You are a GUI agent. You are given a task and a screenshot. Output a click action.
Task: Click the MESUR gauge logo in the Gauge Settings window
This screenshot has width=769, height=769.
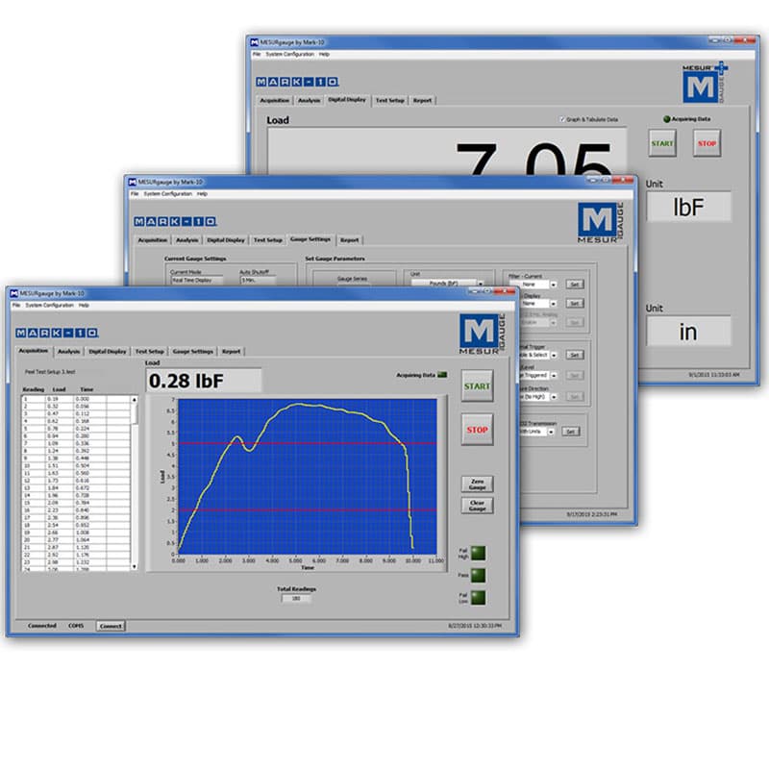600,223
